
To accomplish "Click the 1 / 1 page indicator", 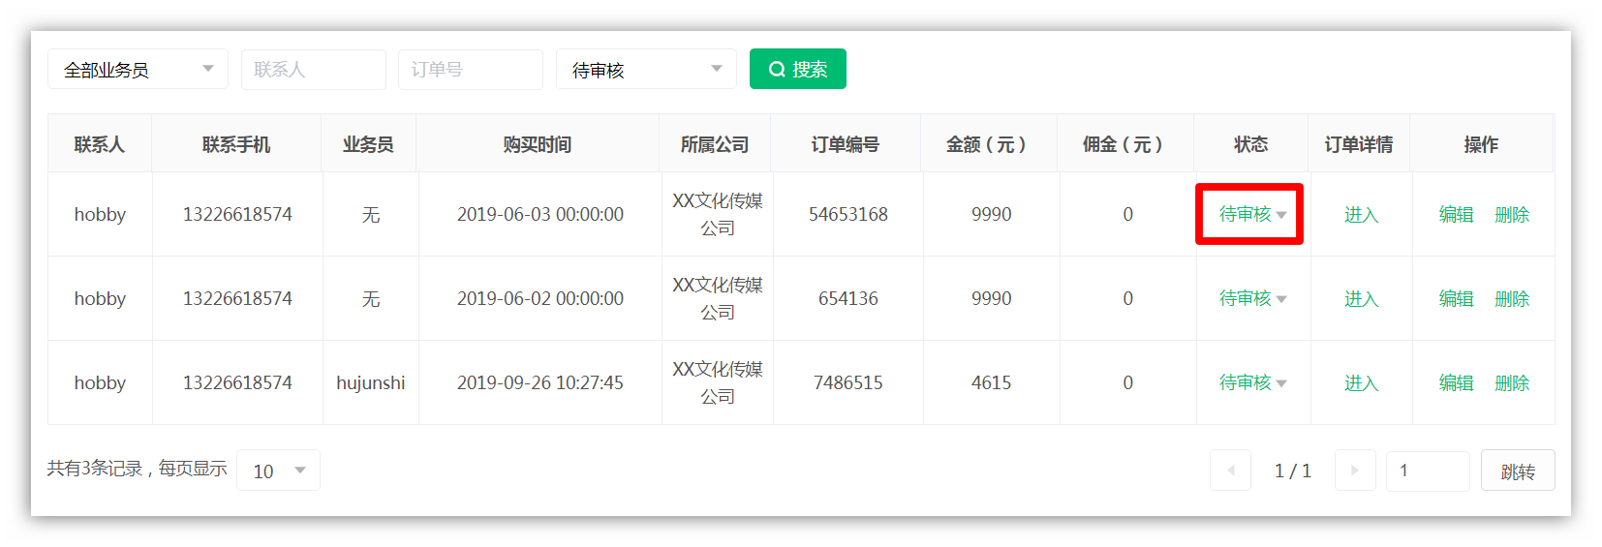I will pos(1293,471).
